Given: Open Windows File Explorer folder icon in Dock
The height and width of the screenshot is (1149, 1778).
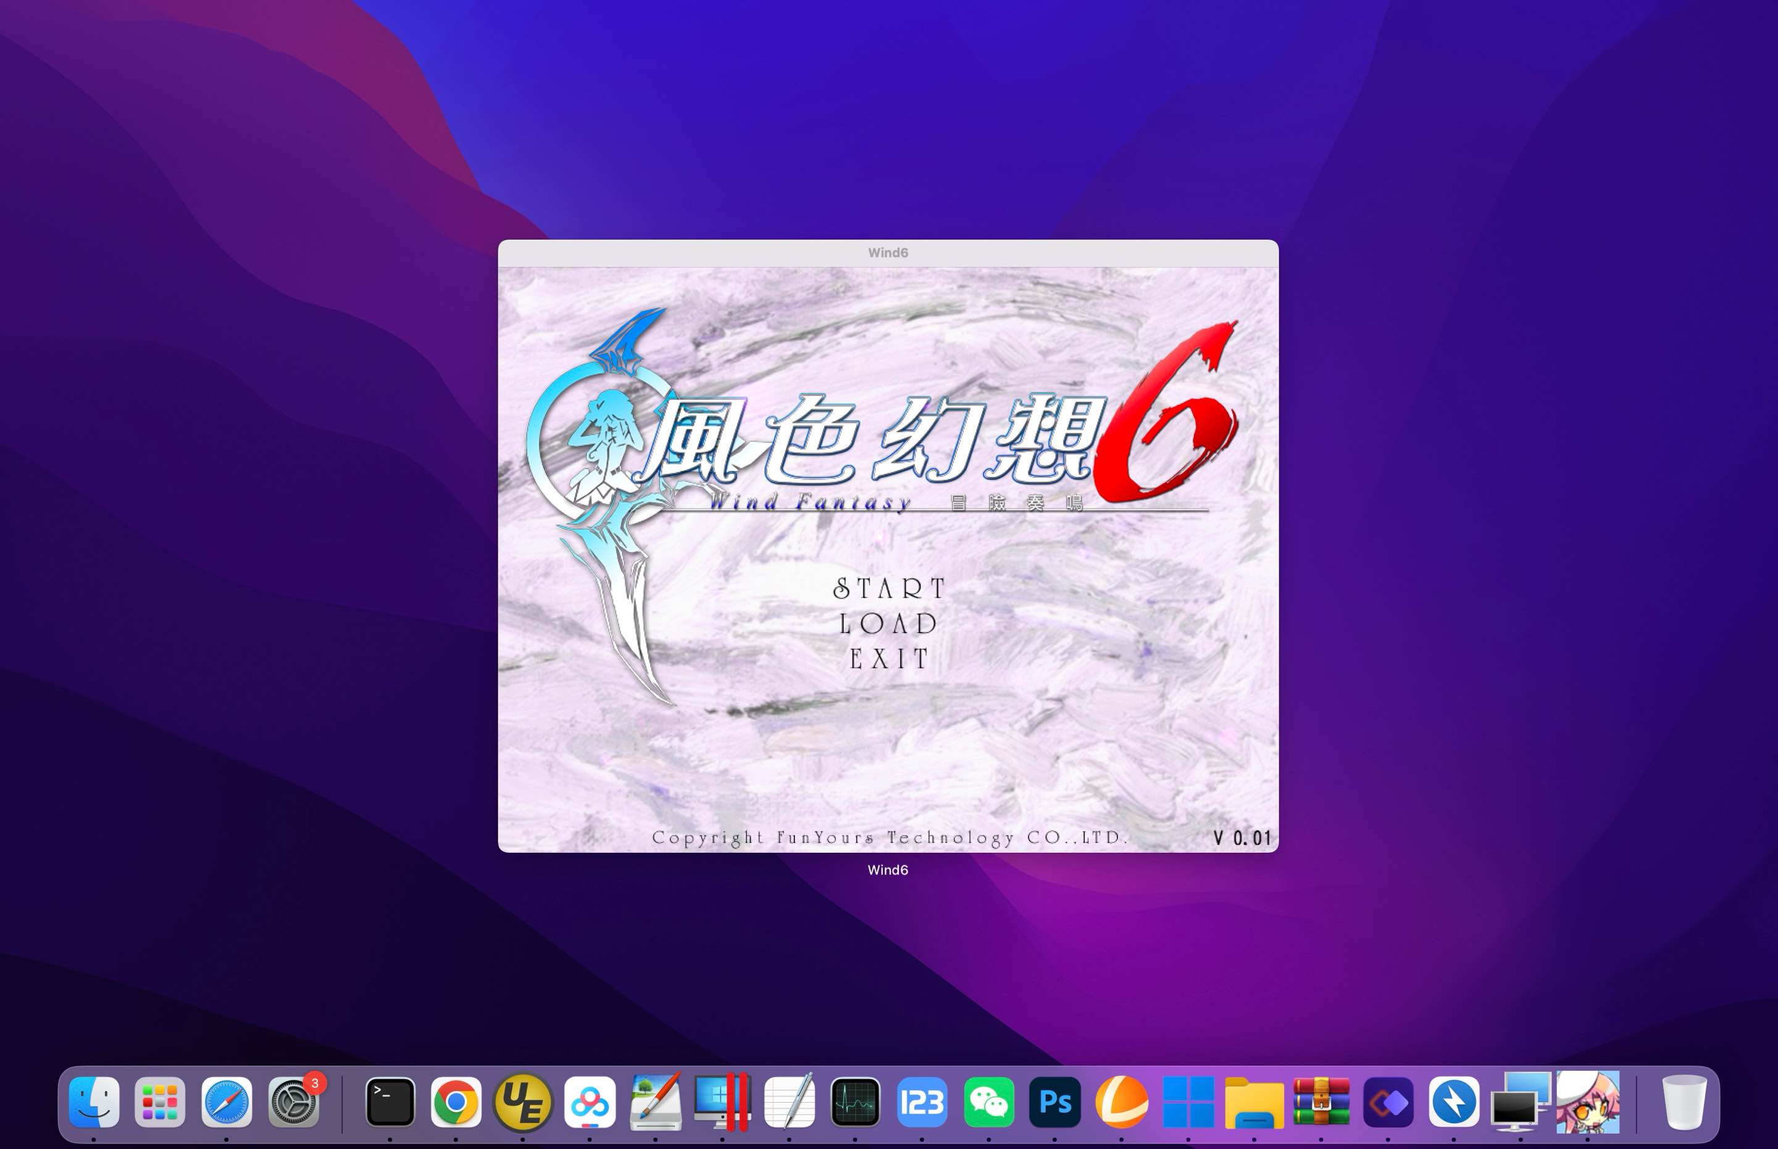Looking at the screenshot, I should pos(1254,1102).
